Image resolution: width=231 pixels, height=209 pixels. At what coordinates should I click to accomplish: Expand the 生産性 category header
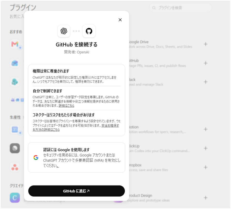(17, 117)
